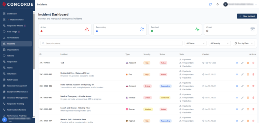Click the Responding people icon card
The height and width of the screenshot is (123, 259).
(x=142, y=29)
